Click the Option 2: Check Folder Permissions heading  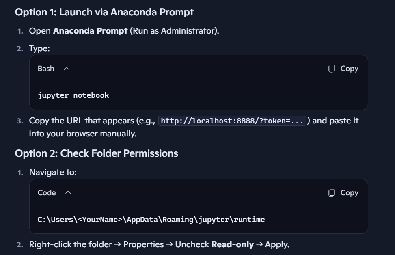(97, 153)
